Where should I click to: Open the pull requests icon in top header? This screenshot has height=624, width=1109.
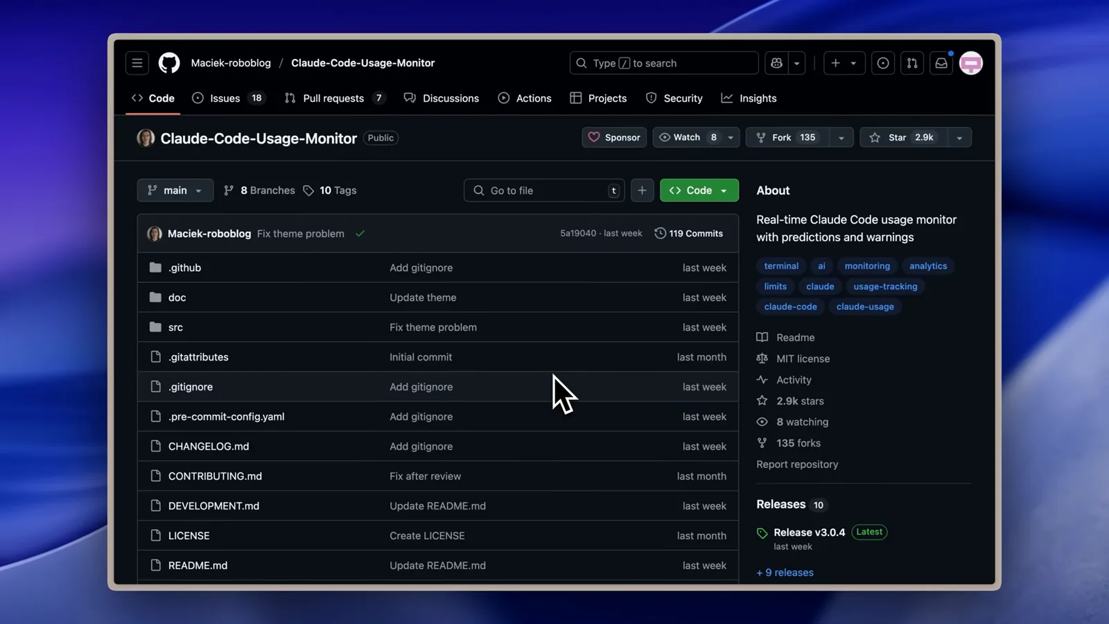point(912,63)
